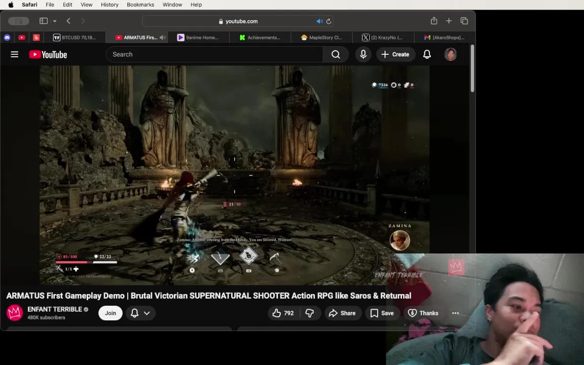This screenshot has height=365, width=584.
Task: Open YouTube notifications bell
Action: tap(427, 54)
